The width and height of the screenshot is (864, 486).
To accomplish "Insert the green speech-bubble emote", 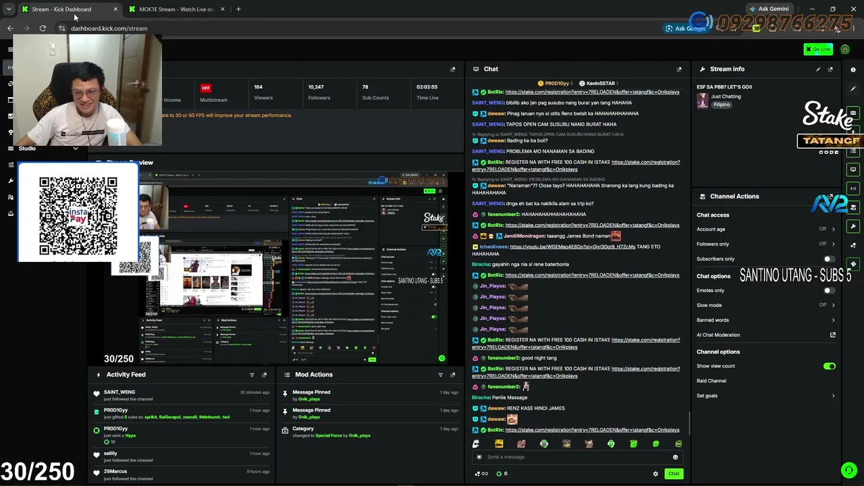I will coord(655,443).
